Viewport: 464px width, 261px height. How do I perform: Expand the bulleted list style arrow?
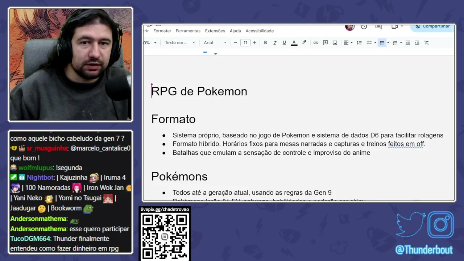point(388,43)
